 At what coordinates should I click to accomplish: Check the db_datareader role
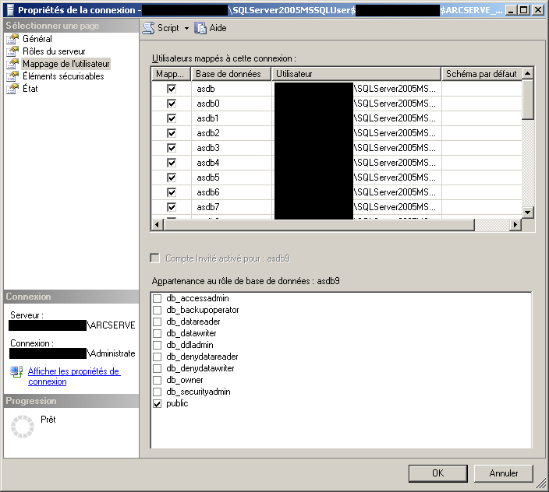point(158,322)
